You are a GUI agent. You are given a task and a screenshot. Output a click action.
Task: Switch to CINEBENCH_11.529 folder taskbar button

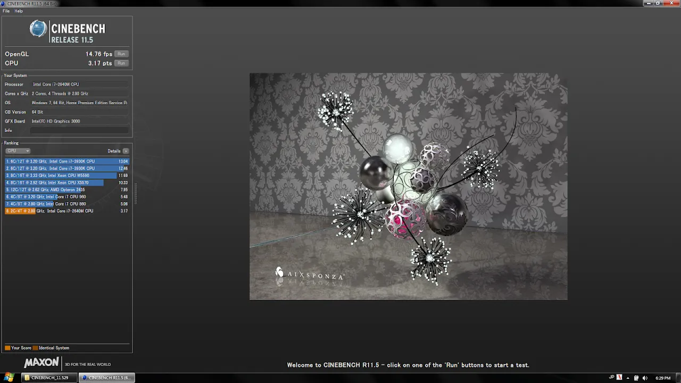(49, 378)
